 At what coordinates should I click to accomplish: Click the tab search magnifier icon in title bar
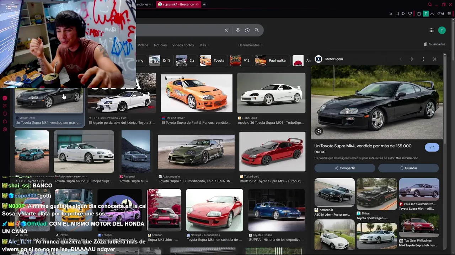pyautogui.click(x=430, y=4)
